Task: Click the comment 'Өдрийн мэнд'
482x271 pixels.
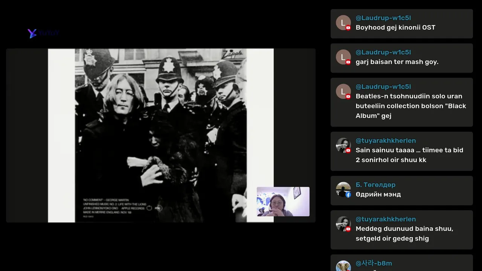Action: coord(378,194)
